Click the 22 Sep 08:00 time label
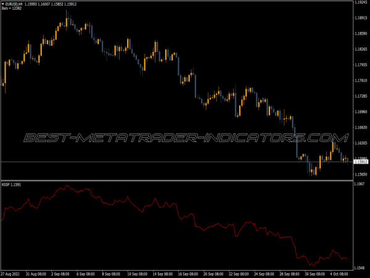Image resolution: width=370 pixels, height=278 pixels. tap(239, 274)
